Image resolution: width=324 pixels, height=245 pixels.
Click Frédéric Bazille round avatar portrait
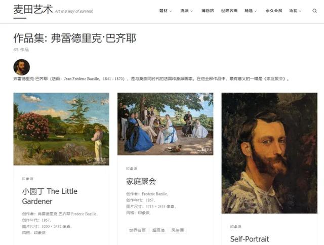[22, 67]
